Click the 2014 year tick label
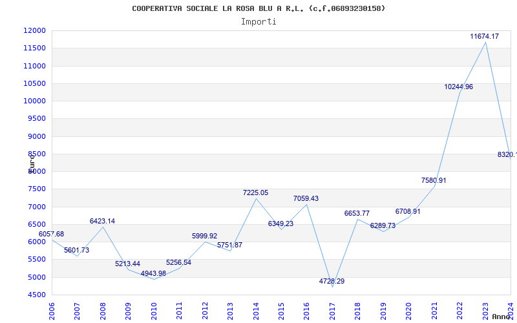 (x=256, y=311)
